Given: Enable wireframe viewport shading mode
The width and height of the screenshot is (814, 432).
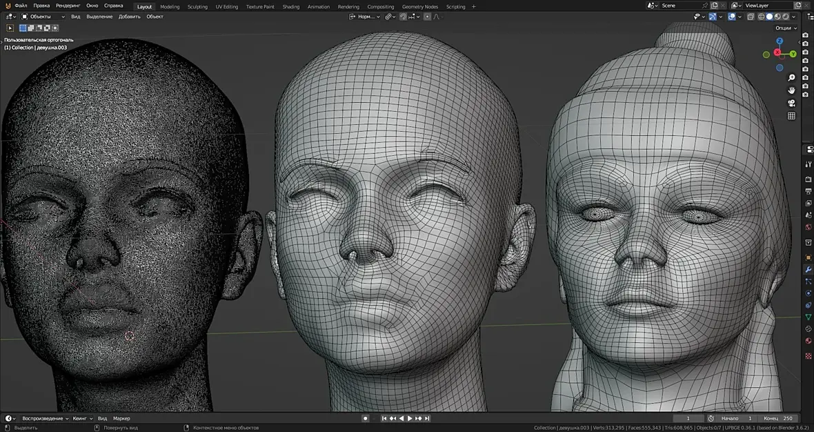Looking at the screenshot, I should [x=762, y=17].
